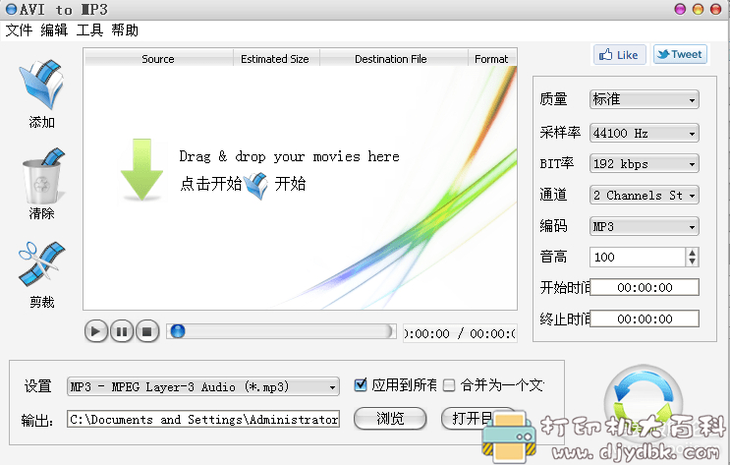This screenshot has height=465, width=730.
Task: Click the playback seek slider knob
Action: tap(178, 331)
